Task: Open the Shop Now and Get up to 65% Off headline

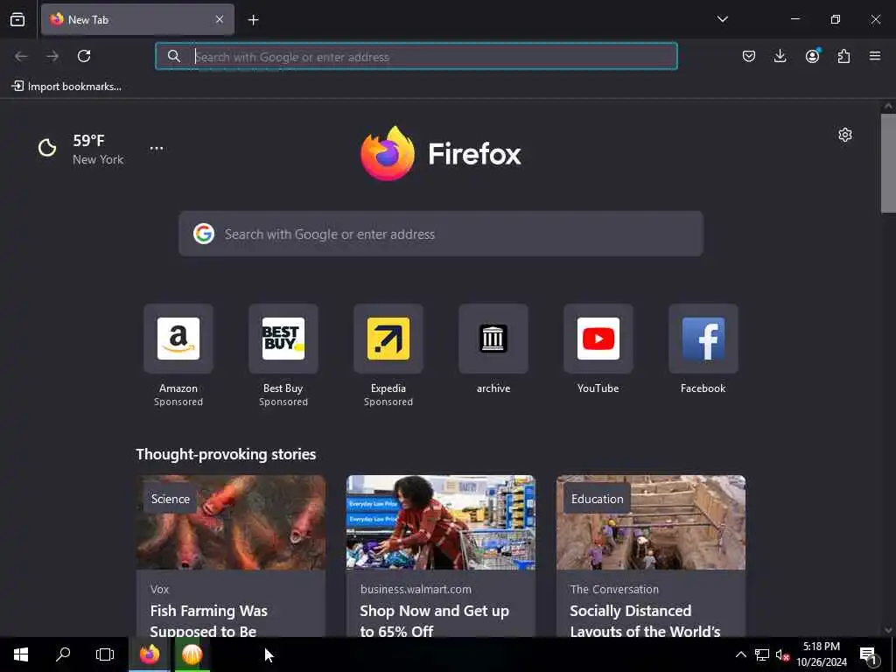Action: tap(434, 620)
